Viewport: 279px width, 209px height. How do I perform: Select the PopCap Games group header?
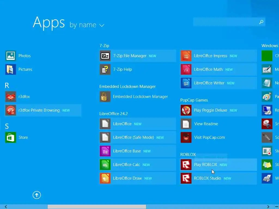click(194, 100)
